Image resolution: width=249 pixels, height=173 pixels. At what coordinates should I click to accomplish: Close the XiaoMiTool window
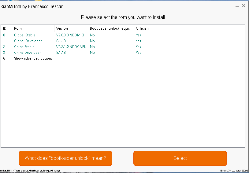click(243, 6)
